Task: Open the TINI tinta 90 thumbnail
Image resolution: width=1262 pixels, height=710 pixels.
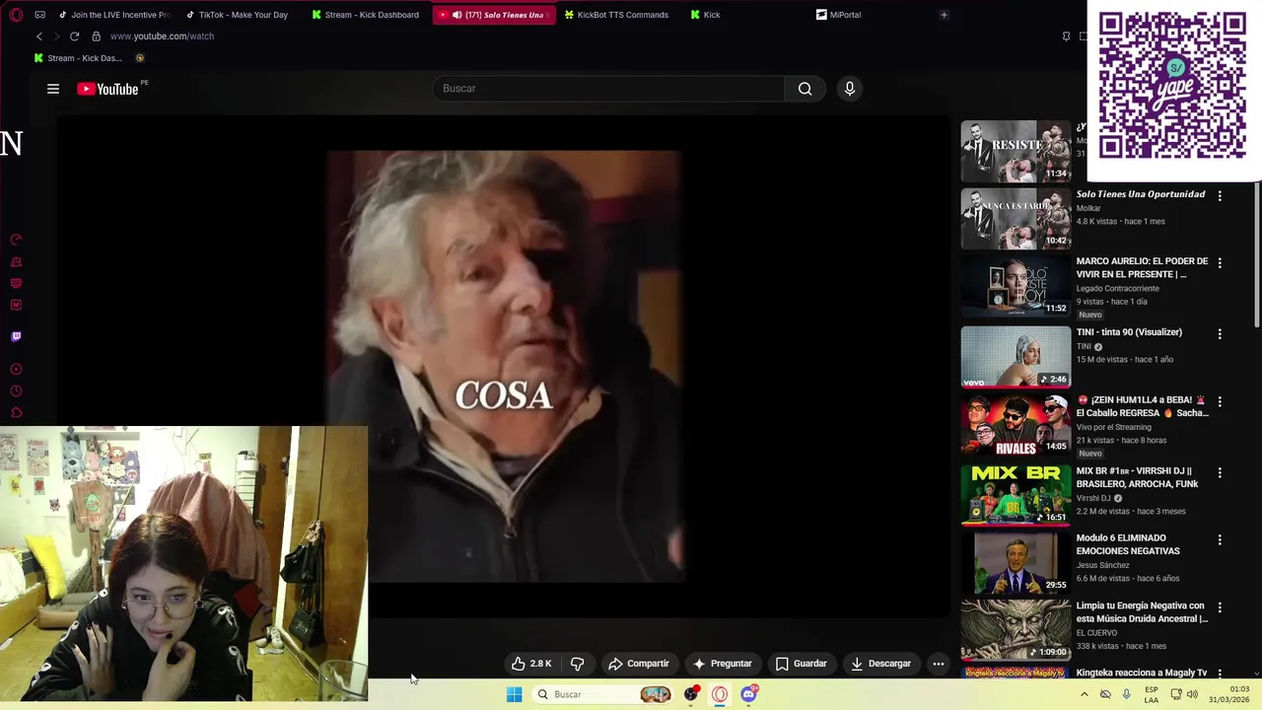Action: [x=1016, y=357]
